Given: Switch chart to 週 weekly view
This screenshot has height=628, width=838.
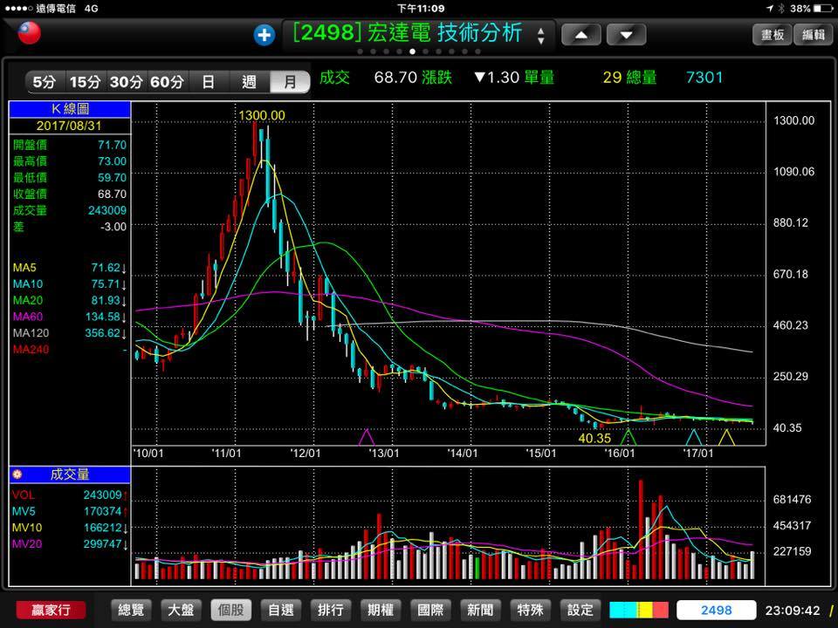Looking at the screenshot, I should point(249,82).
